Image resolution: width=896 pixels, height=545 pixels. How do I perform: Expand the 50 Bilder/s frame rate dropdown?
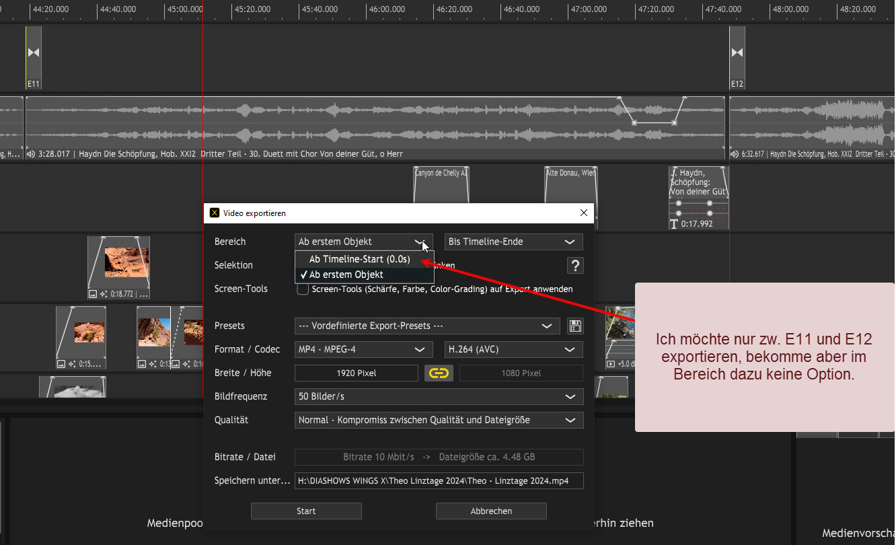pyautogui.click(x=439, y=397)
